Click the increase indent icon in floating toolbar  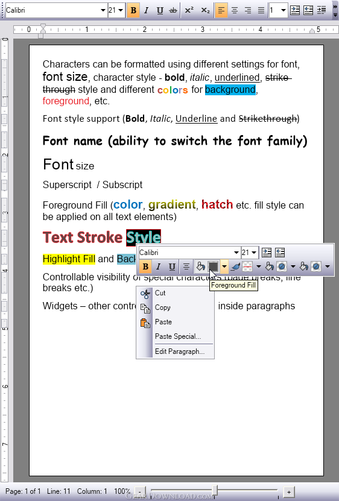click(267, 253)
